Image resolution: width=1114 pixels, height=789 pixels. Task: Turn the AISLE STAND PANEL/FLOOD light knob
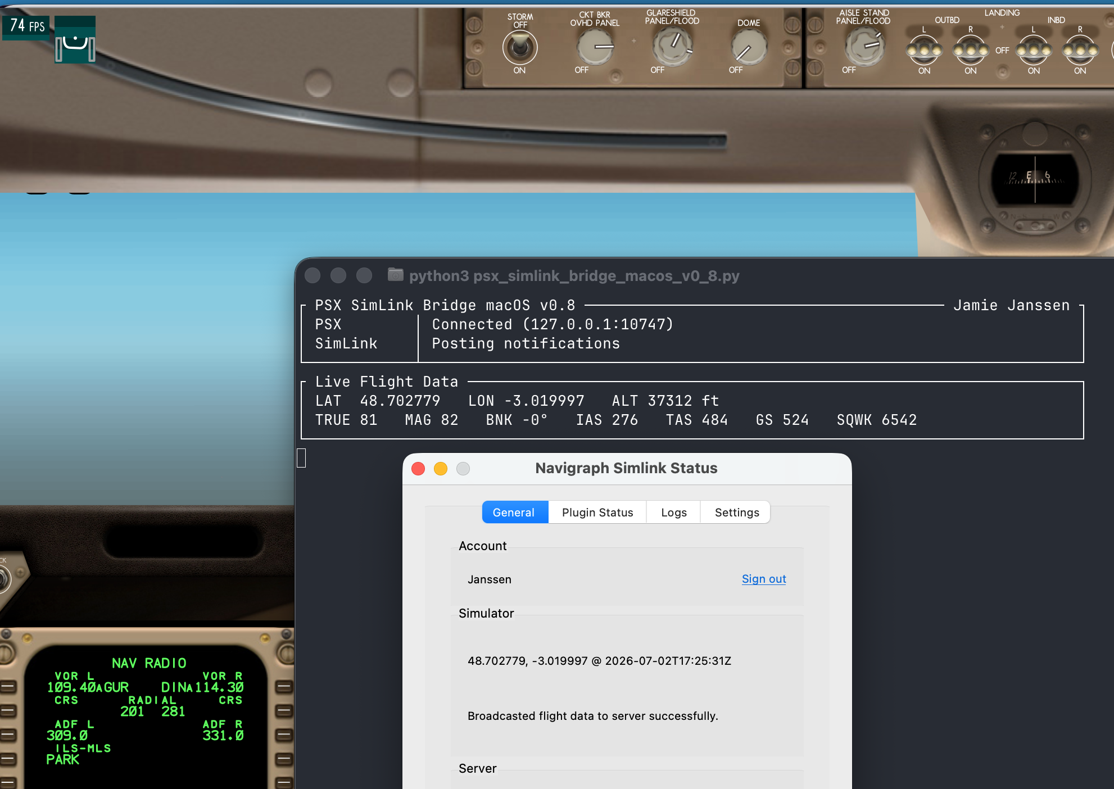(x=864, y=47)
